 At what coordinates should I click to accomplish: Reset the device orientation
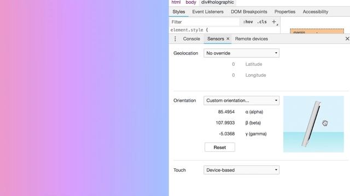[220, 148]
